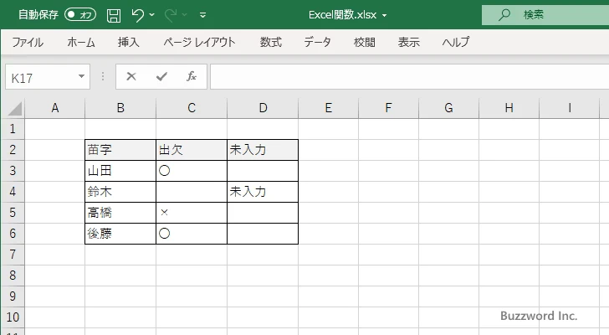
Task: Select column C header
Action: tap(192, 108)
